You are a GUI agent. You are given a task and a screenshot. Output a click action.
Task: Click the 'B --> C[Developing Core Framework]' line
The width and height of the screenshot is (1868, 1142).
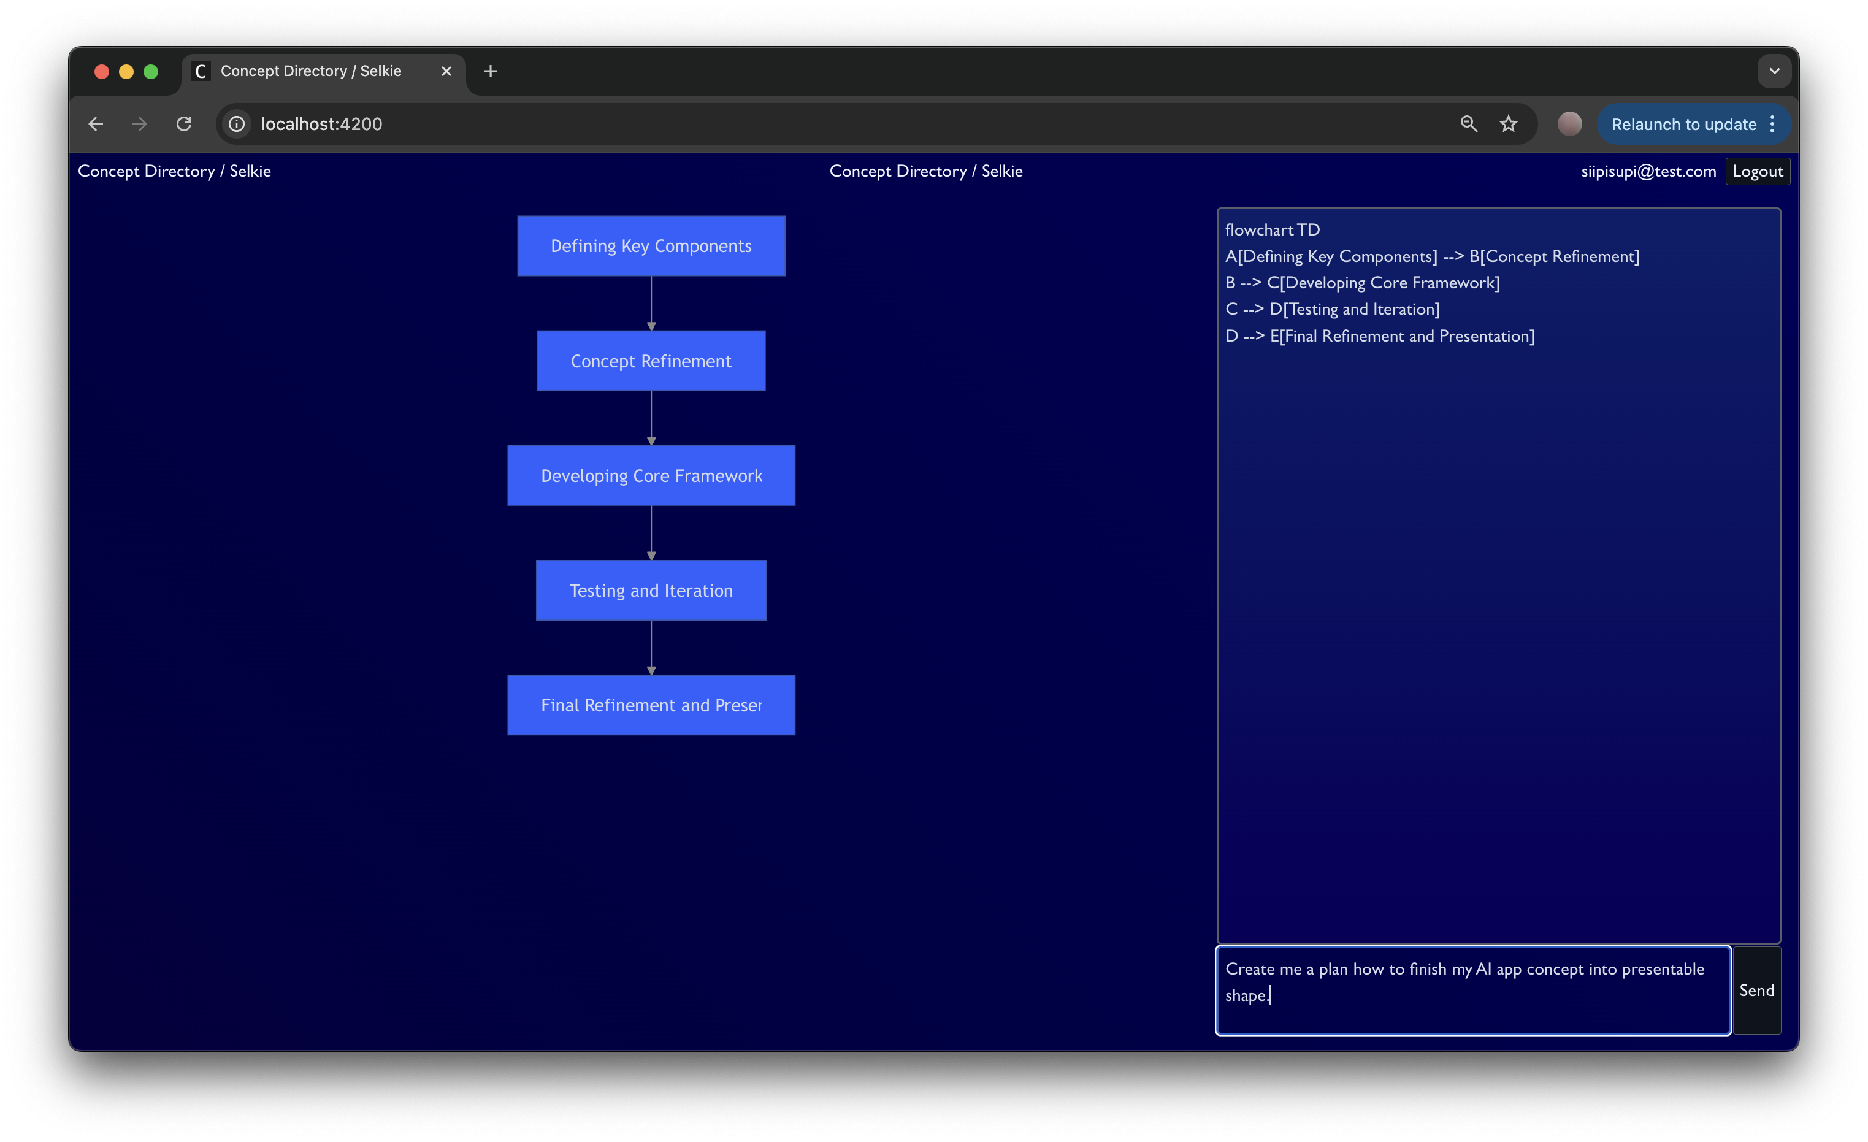click(x=1362, y=283)
